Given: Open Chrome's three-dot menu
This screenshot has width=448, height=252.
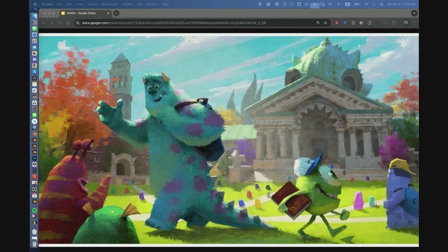Looking at the screenshot, I should coord(414,23).
